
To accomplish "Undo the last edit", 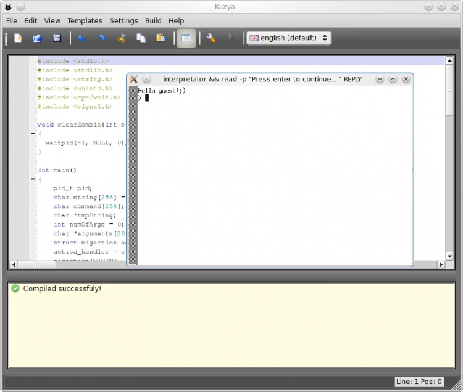I will (x=82, y=38).
